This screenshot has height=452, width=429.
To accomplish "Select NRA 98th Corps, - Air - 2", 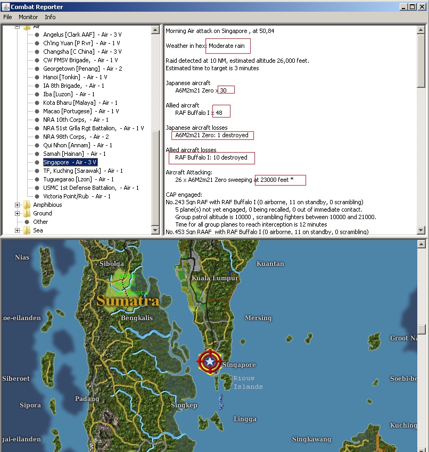I will (x=76, y=137).
